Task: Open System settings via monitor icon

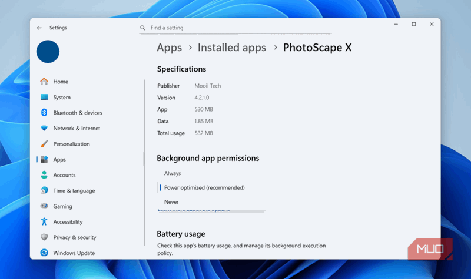Action: (x=44, y=98)
